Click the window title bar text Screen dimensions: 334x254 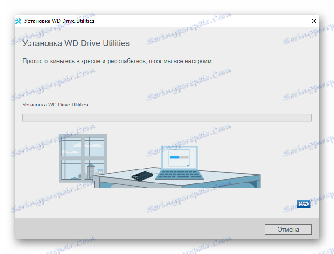59,21
